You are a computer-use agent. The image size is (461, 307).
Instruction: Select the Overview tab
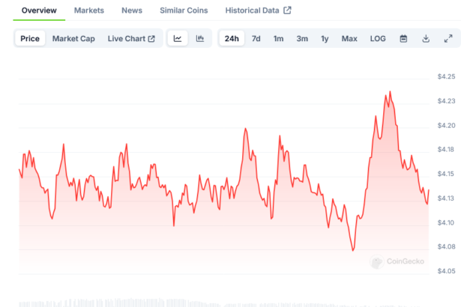tap(39, 10)
